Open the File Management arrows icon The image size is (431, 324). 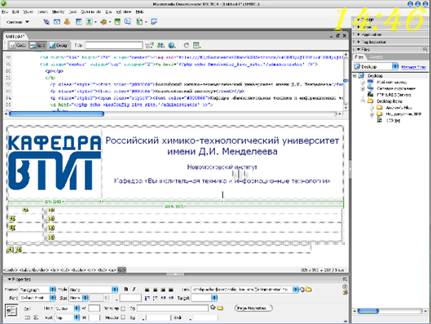(161, 45)
